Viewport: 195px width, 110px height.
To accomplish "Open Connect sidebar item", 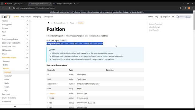I will pos(6,61).
